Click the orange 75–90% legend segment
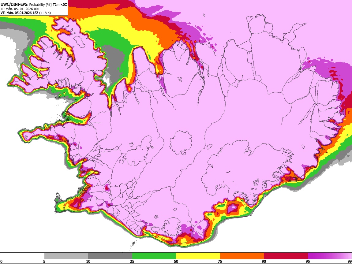 click(x=242, y=256)
